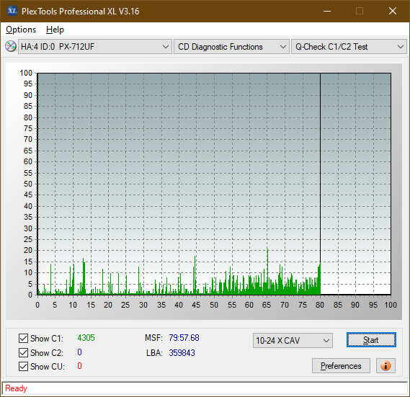
Task: Click the Ready status bar
Action: click(205, 388)
